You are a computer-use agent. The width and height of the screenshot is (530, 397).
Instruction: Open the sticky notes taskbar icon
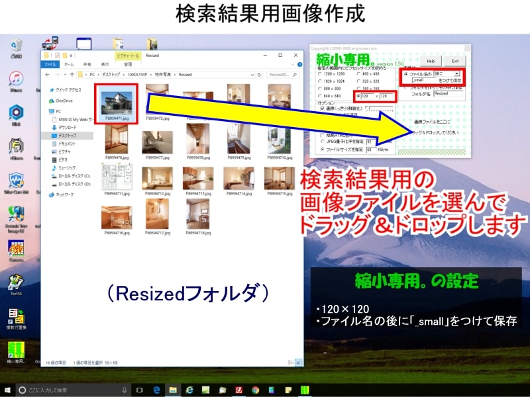coord(288,390)
